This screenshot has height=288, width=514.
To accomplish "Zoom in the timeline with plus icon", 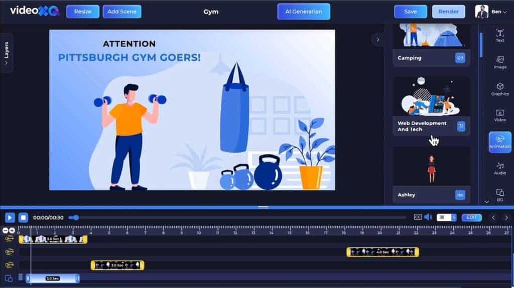I will pos(12,230).
